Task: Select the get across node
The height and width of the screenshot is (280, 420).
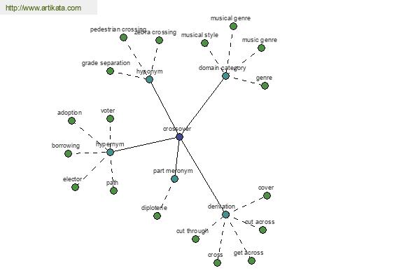Action: pyautogui.click(x=251, y=260)
